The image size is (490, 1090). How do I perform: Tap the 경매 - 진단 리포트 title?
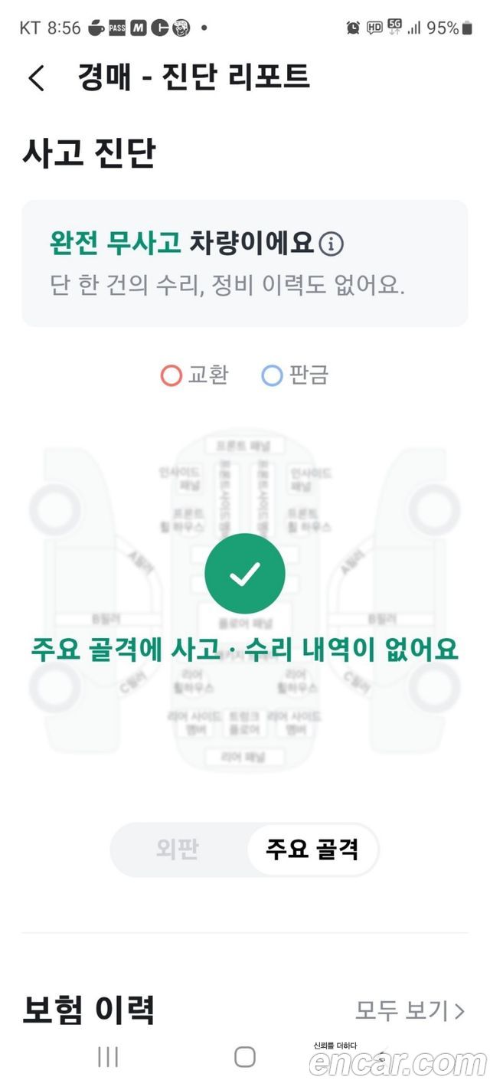[x=194, y=77]
